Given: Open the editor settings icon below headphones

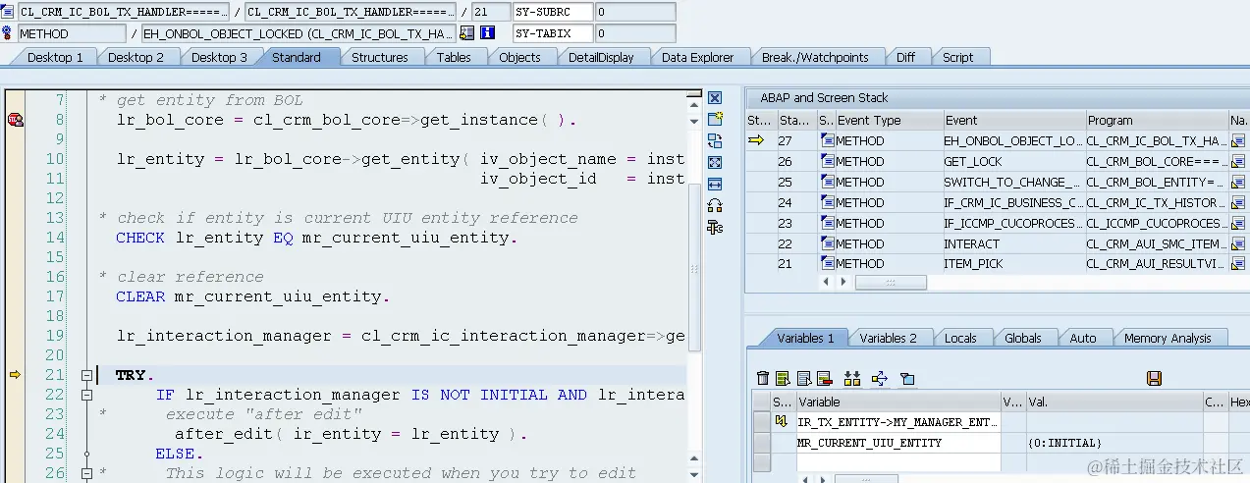Looking at the screenshot, I should (715, 227).
